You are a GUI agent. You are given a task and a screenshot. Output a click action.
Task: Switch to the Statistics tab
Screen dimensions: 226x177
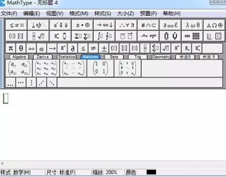click(66, 57)
